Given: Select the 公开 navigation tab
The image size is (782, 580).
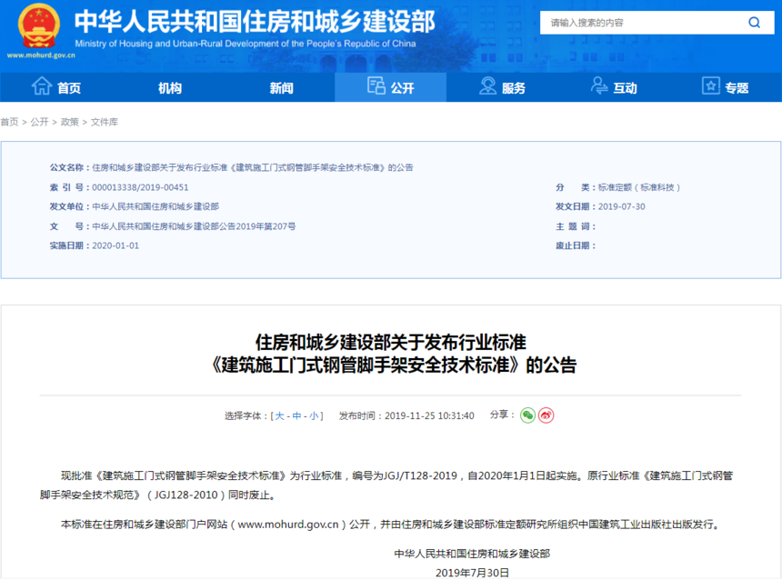Looking at the screenshot, I should click(390, 88).
